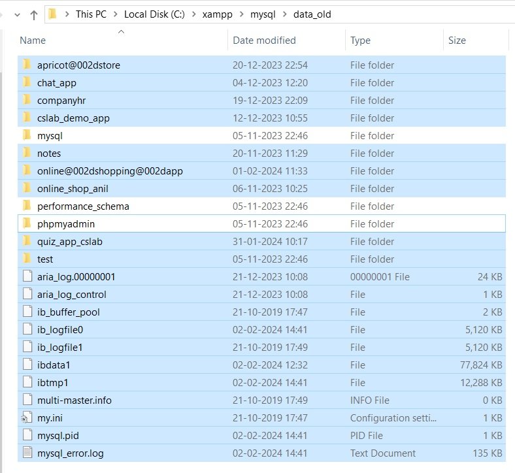Click 'mysql' breadcrumb segment in the address bar
Screen dimensions: 515x473
tap(263, 14)
